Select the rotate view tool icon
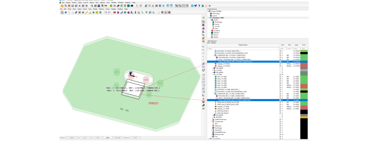385x142 pixels. click(x=62, y=12)
